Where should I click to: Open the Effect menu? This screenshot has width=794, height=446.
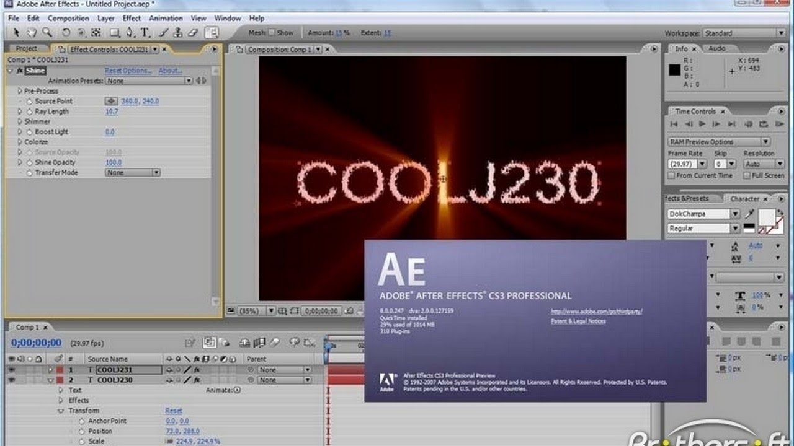[132, 19]
